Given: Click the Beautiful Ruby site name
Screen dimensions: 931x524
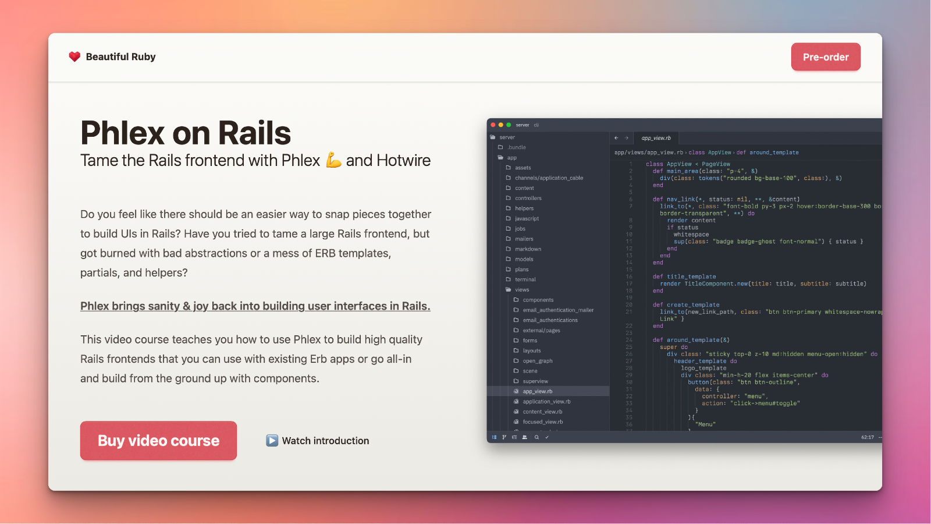Looking at the screenshot, I should click(120, 56).
